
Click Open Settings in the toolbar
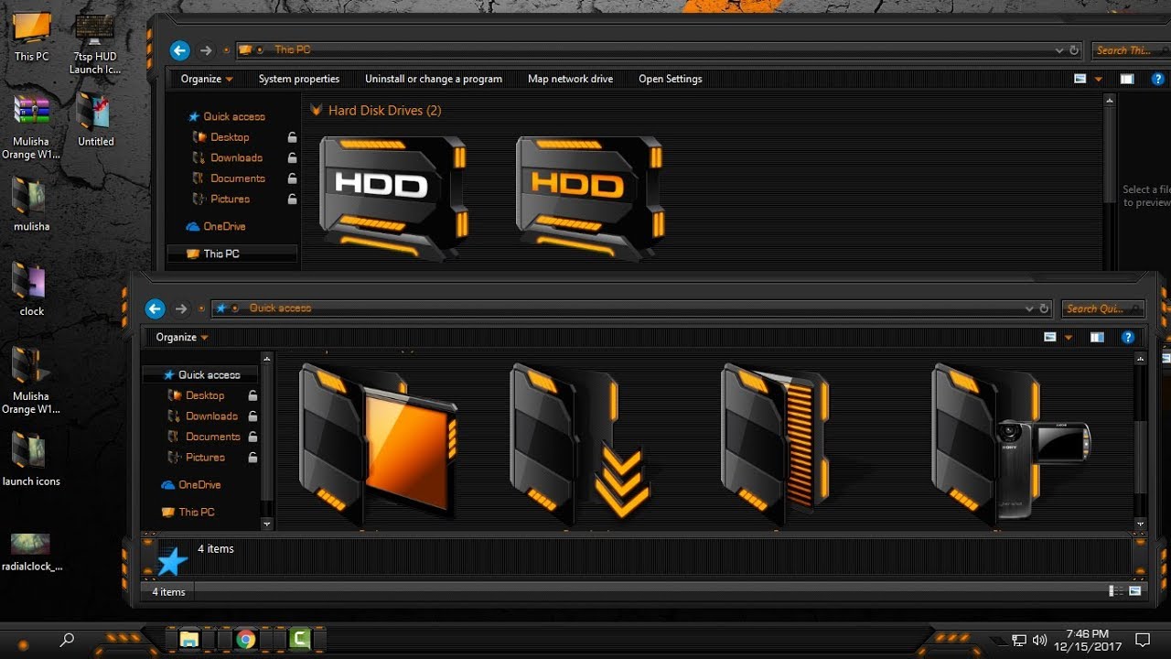[x=670, y=79]
